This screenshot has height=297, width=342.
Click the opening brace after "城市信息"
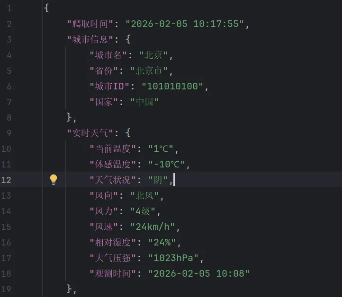128,40
